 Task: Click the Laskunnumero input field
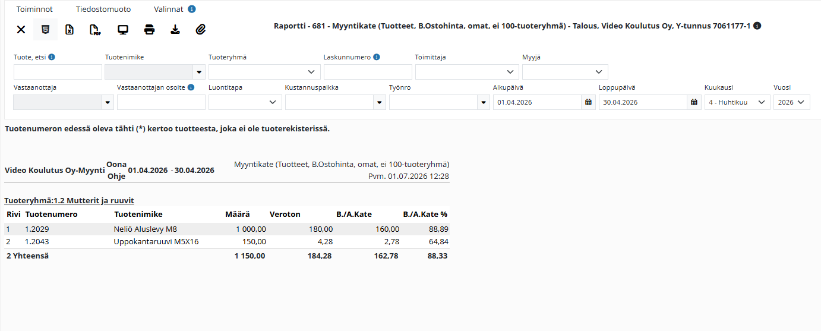point(368,72)
